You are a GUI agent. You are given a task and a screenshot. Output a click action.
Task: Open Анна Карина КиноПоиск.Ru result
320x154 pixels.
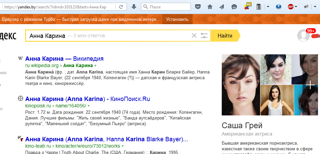coord(87,99)
